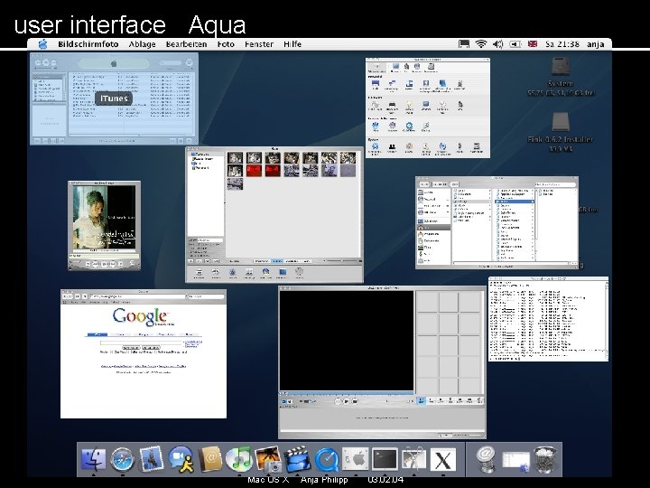Open the Sa 21:38 clock menu

562,44
